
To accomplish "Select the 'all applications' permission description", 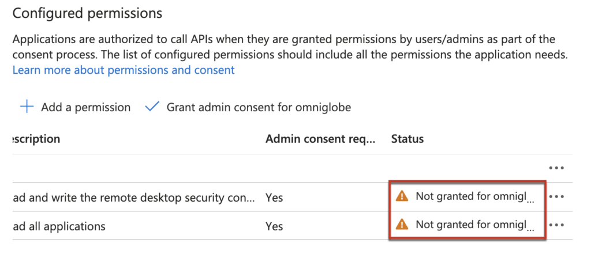I will (59, 226).
